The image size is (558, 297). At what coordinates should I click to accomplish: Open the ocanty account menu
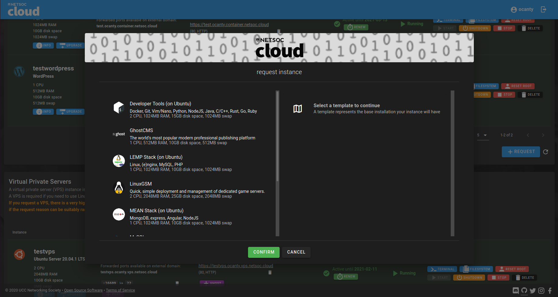point(522,9)
